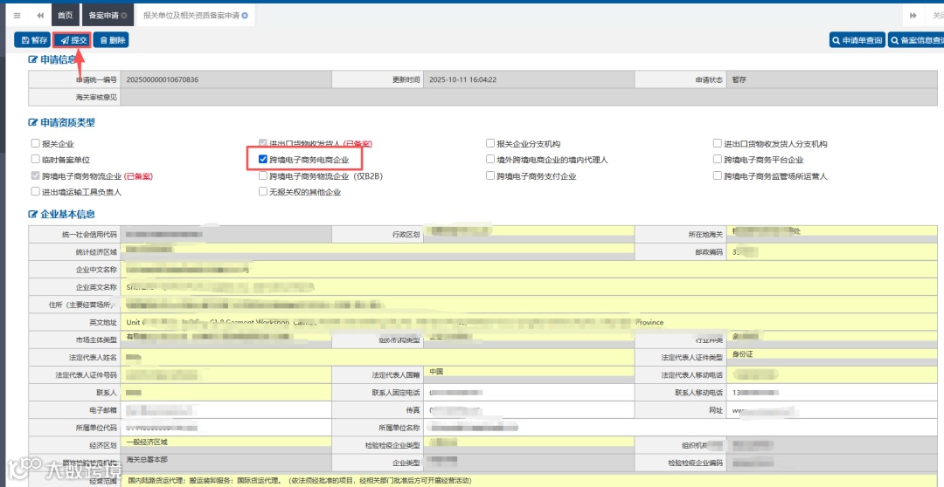
Task: Open 申请单查询 search
Action: pos(857,40)
